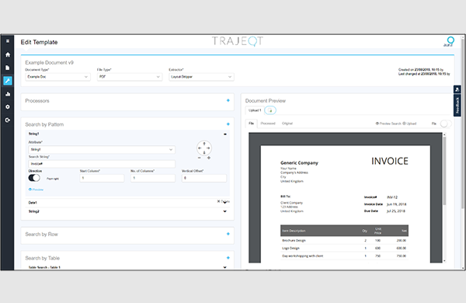
Task: Toggle the Direction switch
Action: (x=34, y=178)
